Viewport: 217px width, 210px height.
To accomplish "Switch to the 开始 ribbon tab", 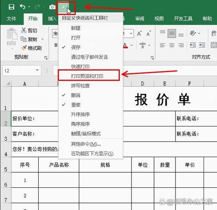I will (x=33, y=18).
